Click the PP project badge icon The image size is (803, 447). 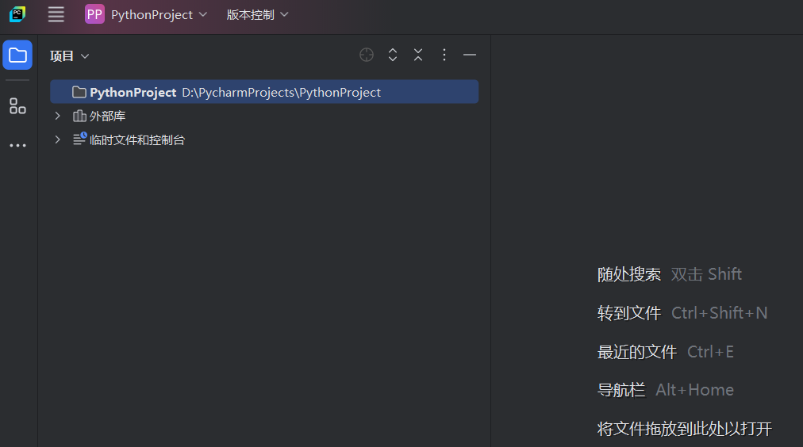[94, 14]
